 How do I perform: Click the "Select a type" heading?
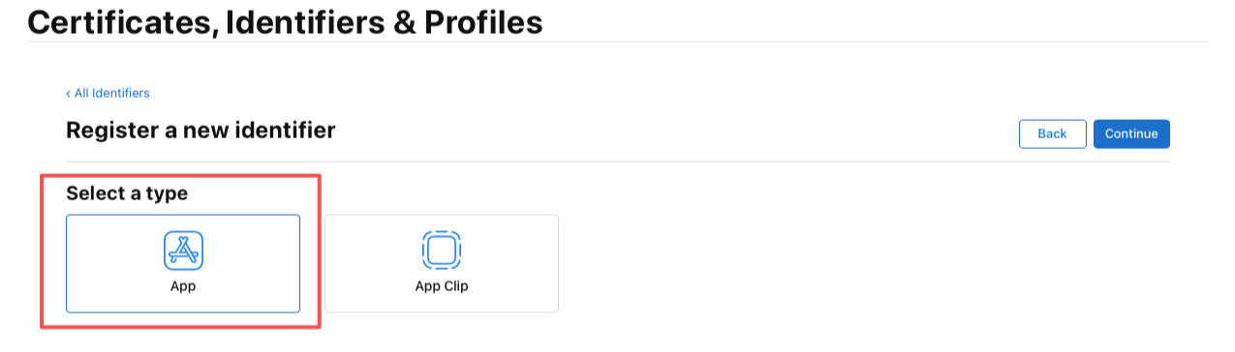click(x=127, y=193)
